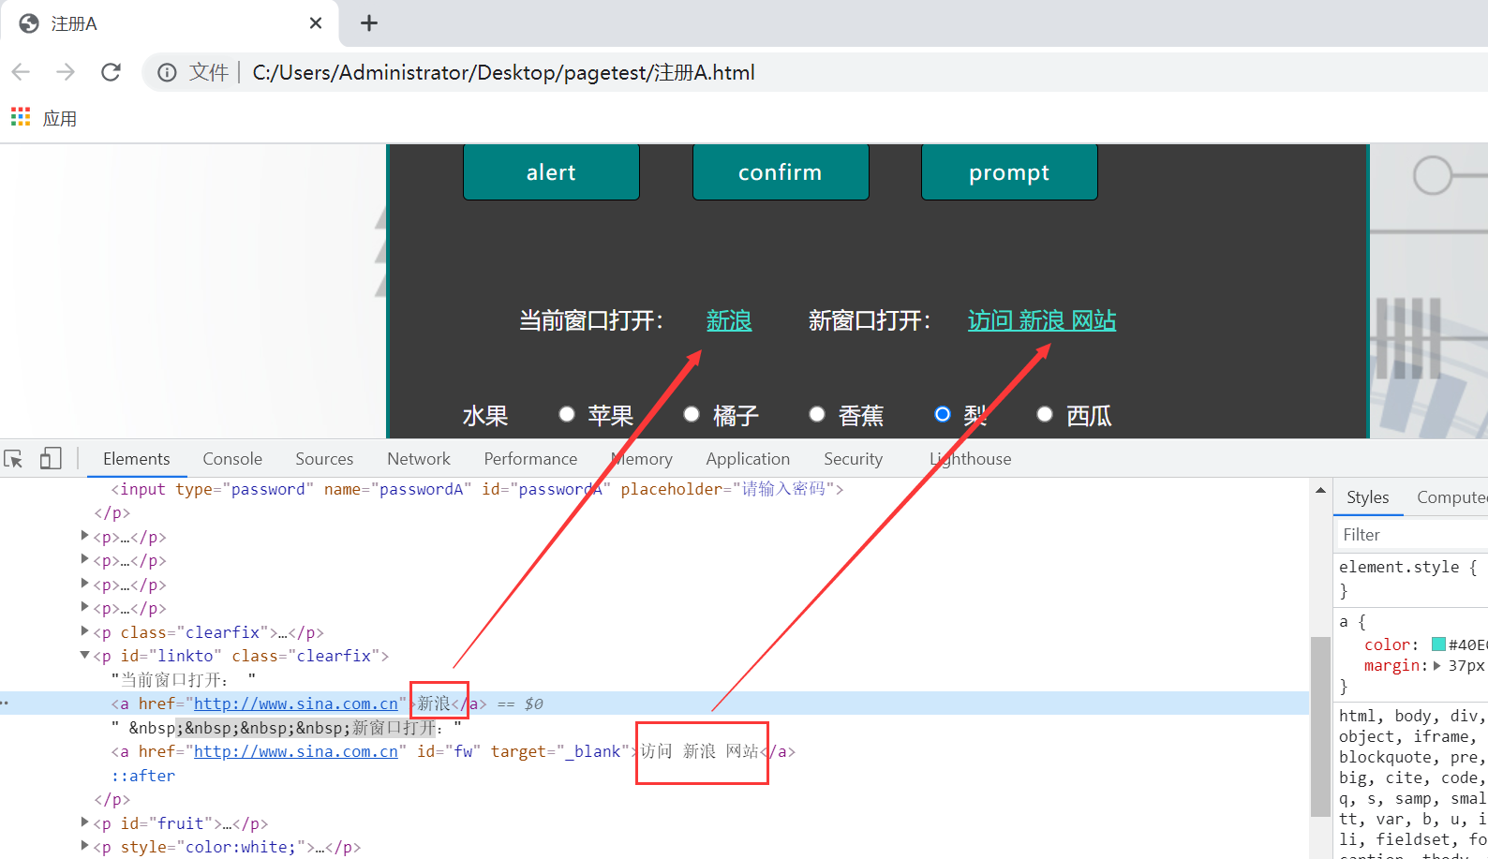This screenshot has height=859, width=1488.
Task: Collapse the p id="linkto" node
Action: 84,655
